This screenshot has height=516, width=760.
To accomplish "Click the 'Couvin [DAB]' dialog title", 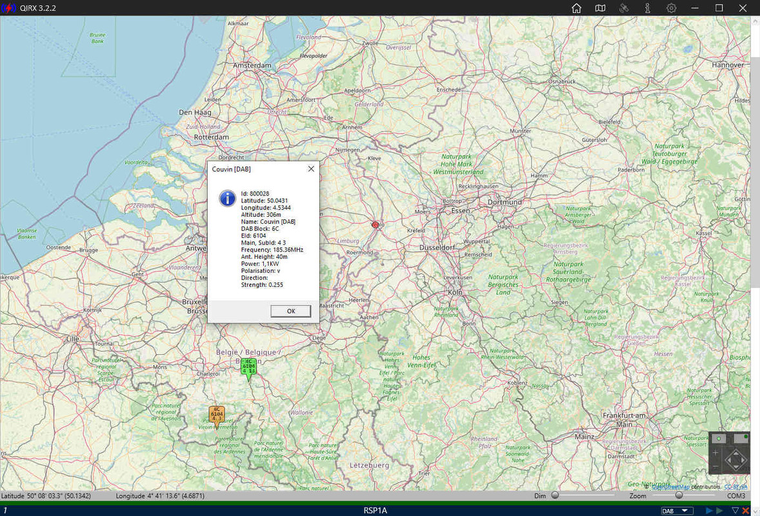I will (231, 169).
